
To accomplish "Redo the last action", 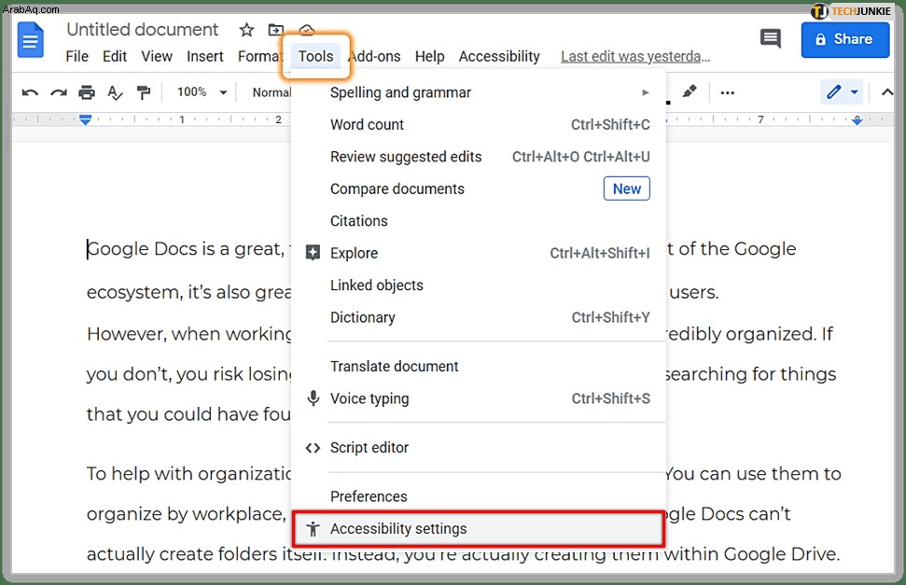I will coord(59,92).
